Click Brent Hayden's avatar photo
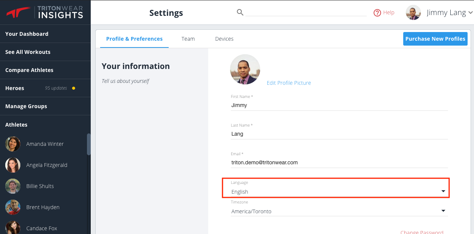 tap(13, 207)
